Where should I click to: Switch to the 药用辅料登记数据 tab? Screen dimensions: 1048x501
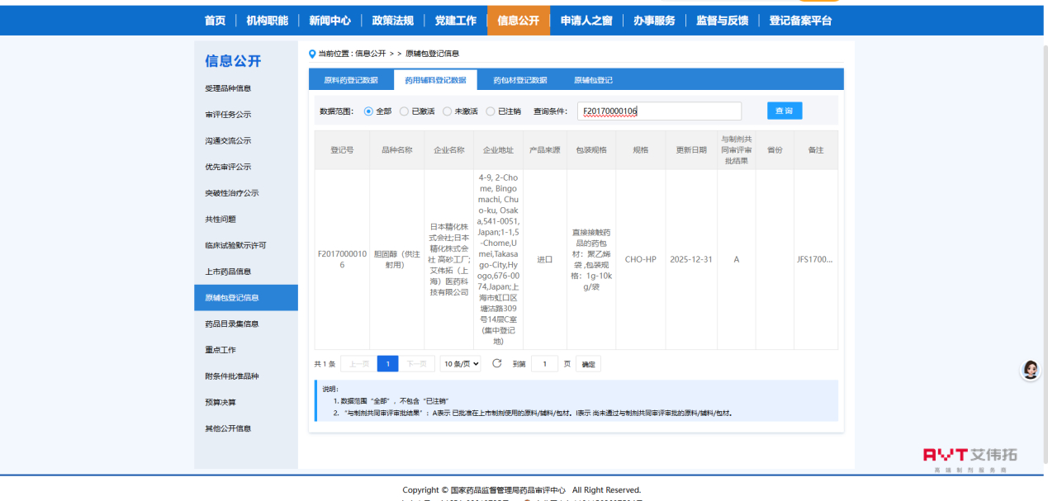[435, 80]
